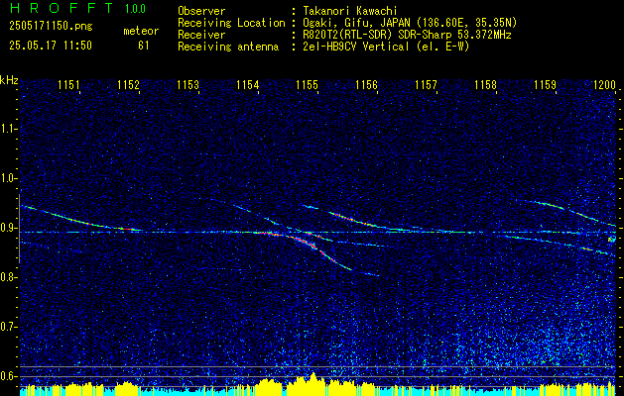Click the 0.9 kHz frequency label
This screenshot has width=624, height=396.
(8, 228)
